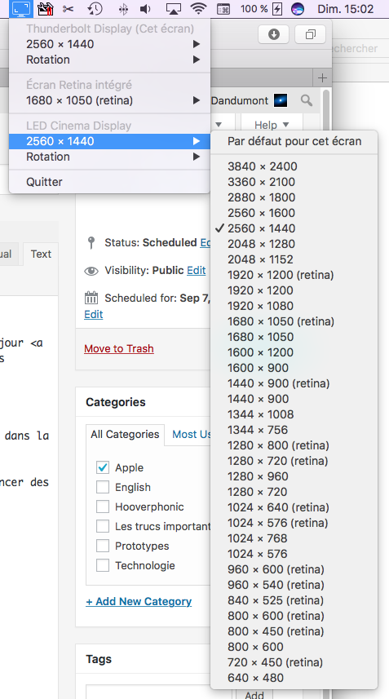This screenshot has width=389, height=699.
Task: Click the scissors menu bar icon
Action: point(69,8)
